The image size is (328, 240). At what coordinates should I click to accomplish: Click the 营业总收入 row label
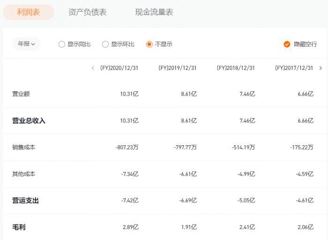(29, 120)
